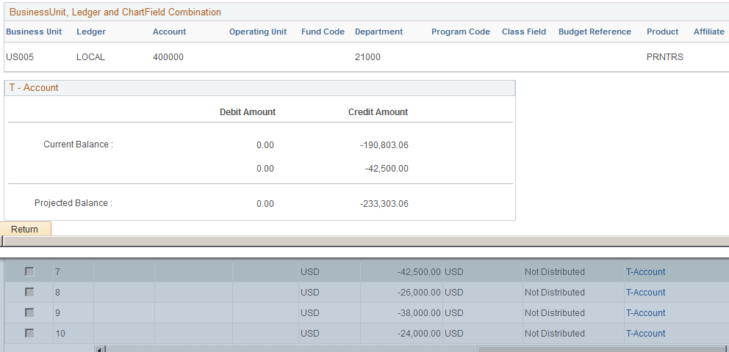Select the LOCAL ledger value

click(90, 57)
